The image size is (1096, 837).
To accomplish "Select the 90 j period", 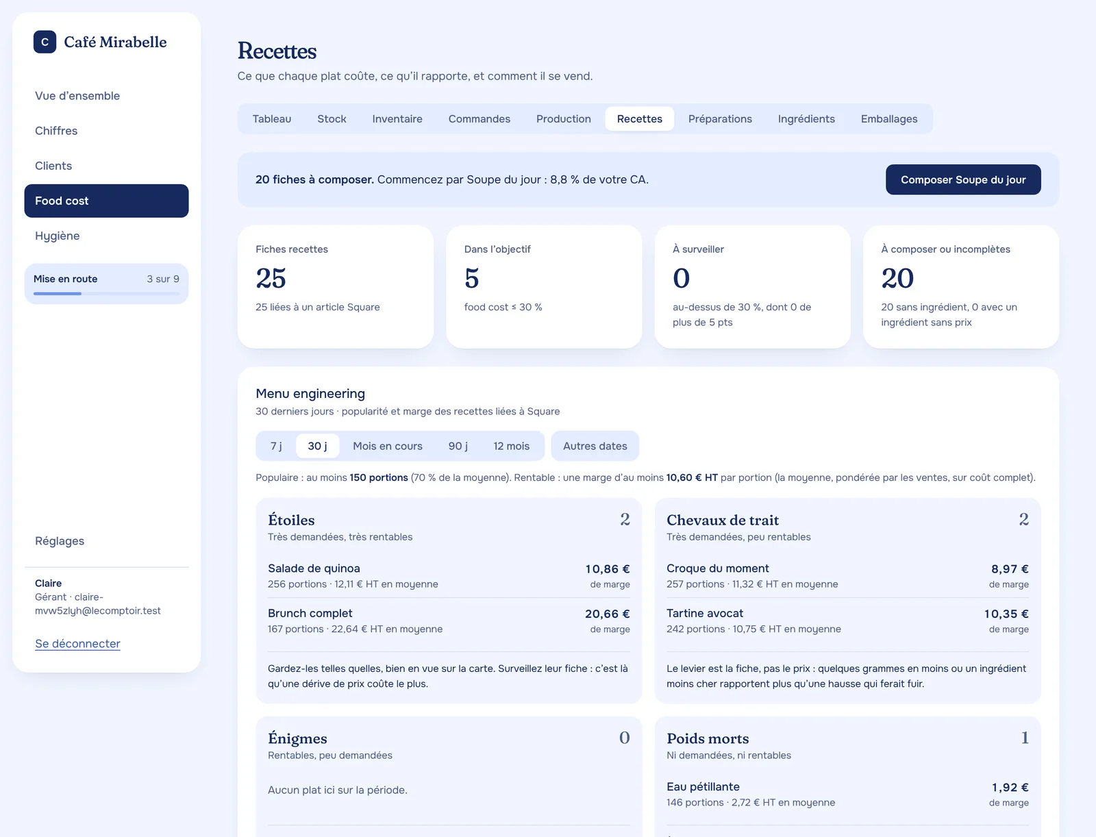I will pos(458,446).
